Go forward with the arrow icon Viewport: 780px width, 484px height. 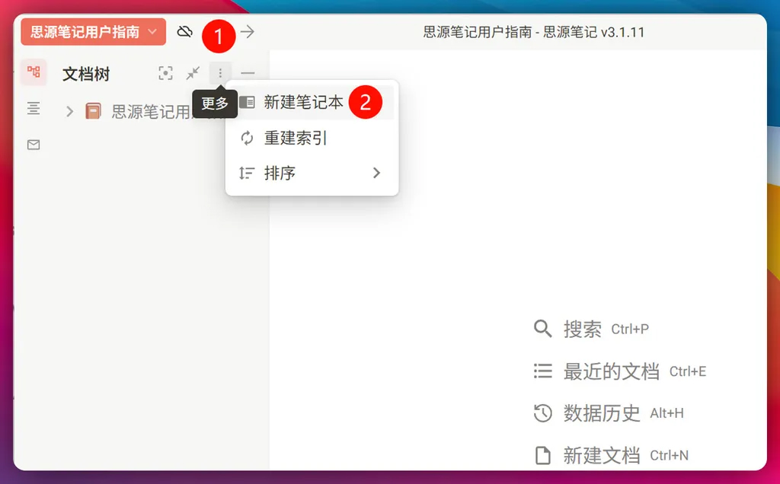248,32
